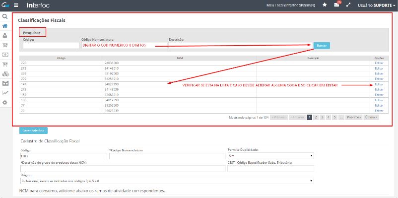Viewport: 398px width, 198px height.
Task: Click the GW logo in top-left corner
Action: tap(5, 5)
